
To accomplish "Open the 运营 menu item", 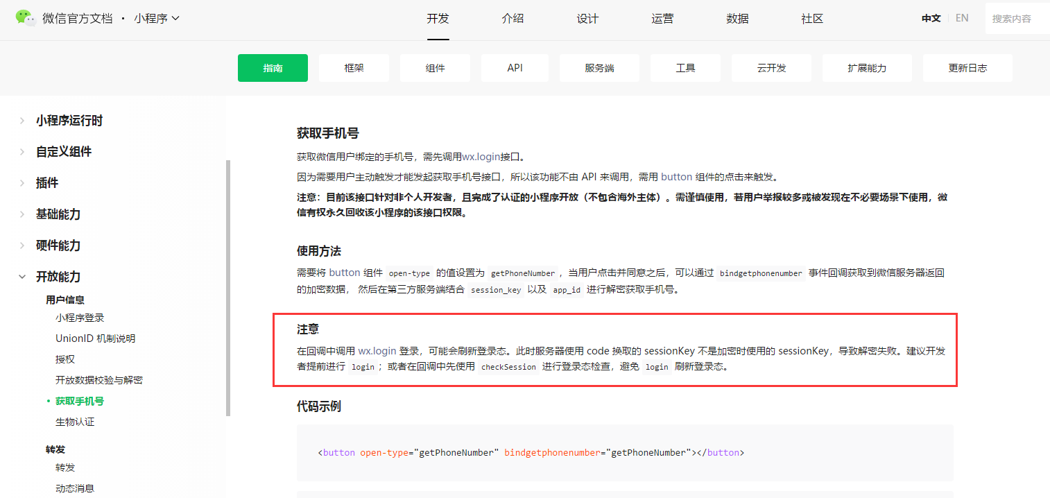I will coord(662,19).
